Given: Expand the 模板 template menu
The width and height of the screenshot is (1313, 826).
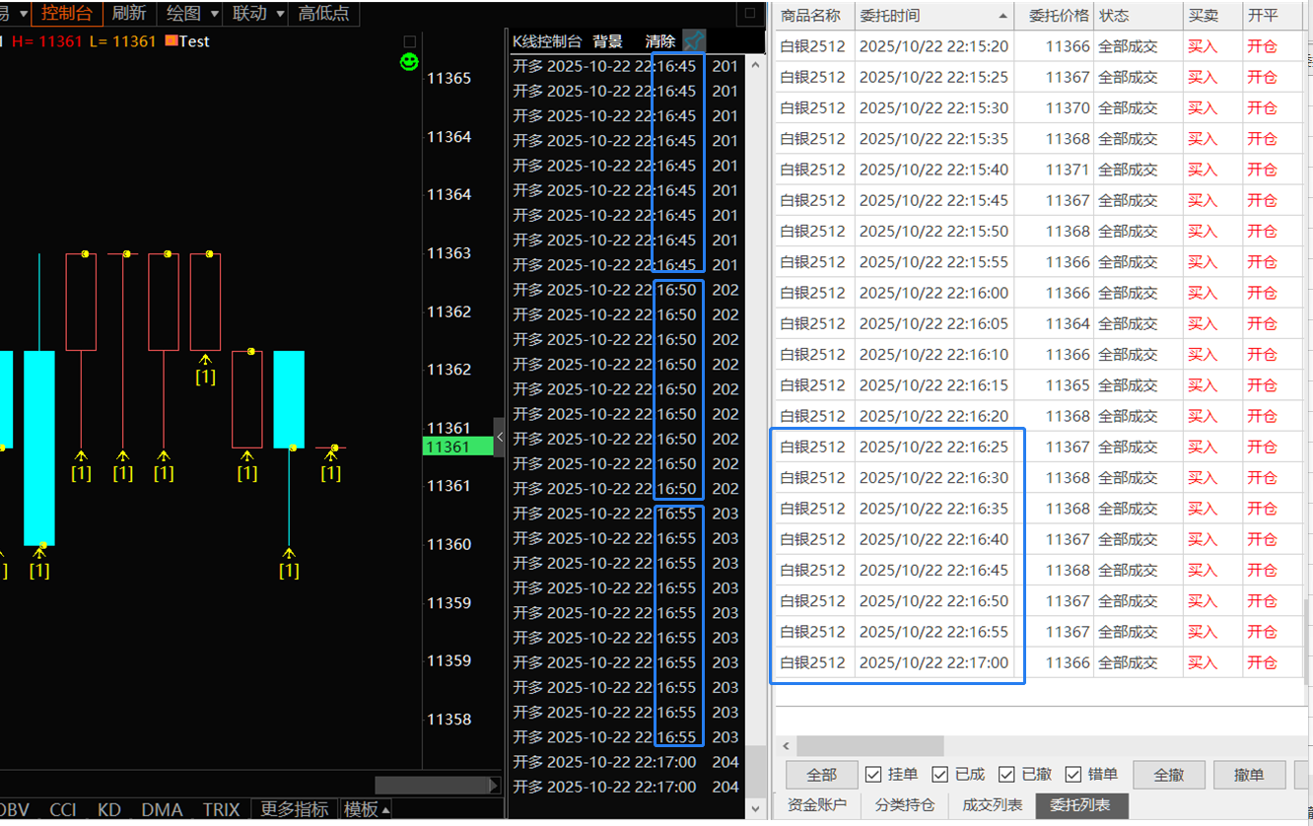Looking at the screenshot, I should pos(367,809).
